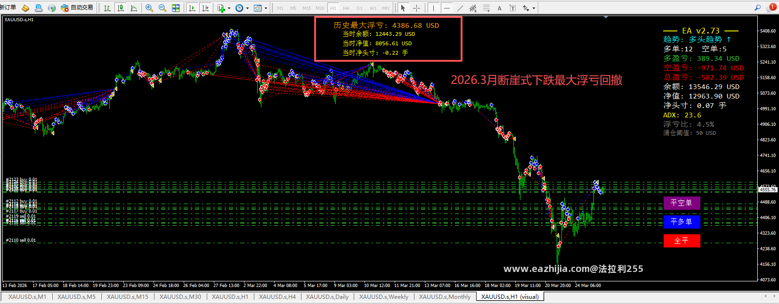The image size is (779, 304).
Task: Select the H1 timeframe button
Action: (333, 8)
